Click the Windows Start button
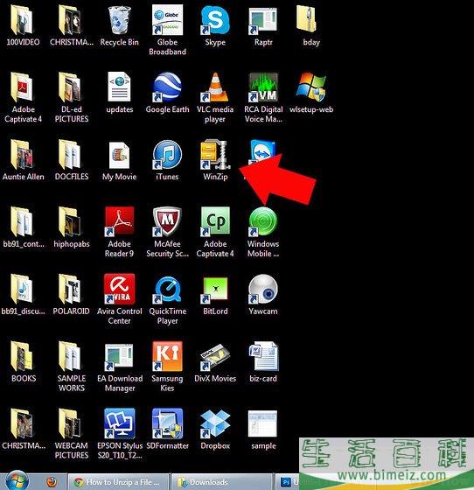 tap(17, 480)
